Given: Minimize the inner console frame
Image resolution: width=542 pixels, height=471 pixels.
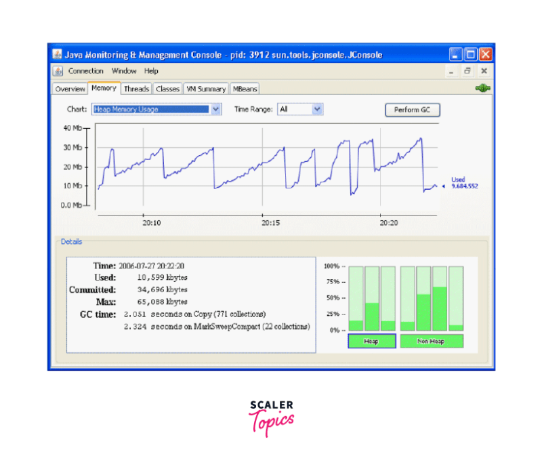Looking at the screenshot, I should point(451,70).
